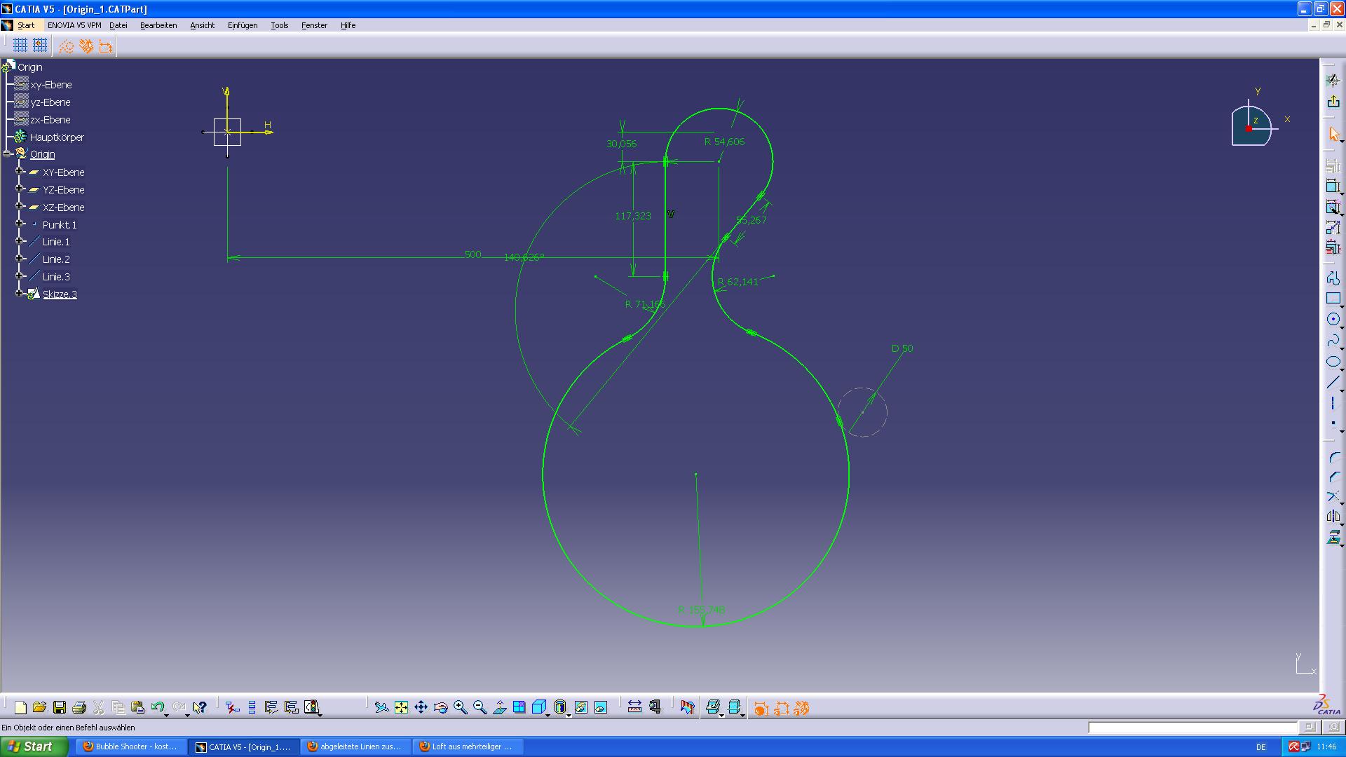Select the Profile tool

(x=1333, y=278)
